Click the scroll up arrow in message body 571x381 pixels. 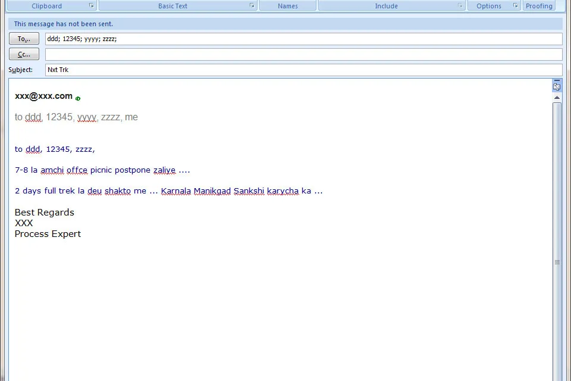pyautogui.click(x=557, y=97)
